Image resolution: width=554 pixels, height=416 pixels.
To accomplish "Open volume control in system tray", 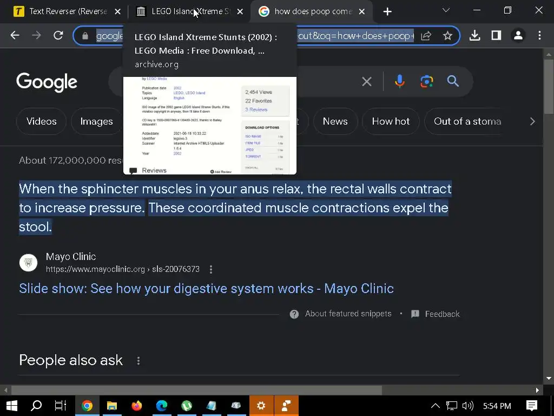I will pyautogui.click(x=468, y=406).
